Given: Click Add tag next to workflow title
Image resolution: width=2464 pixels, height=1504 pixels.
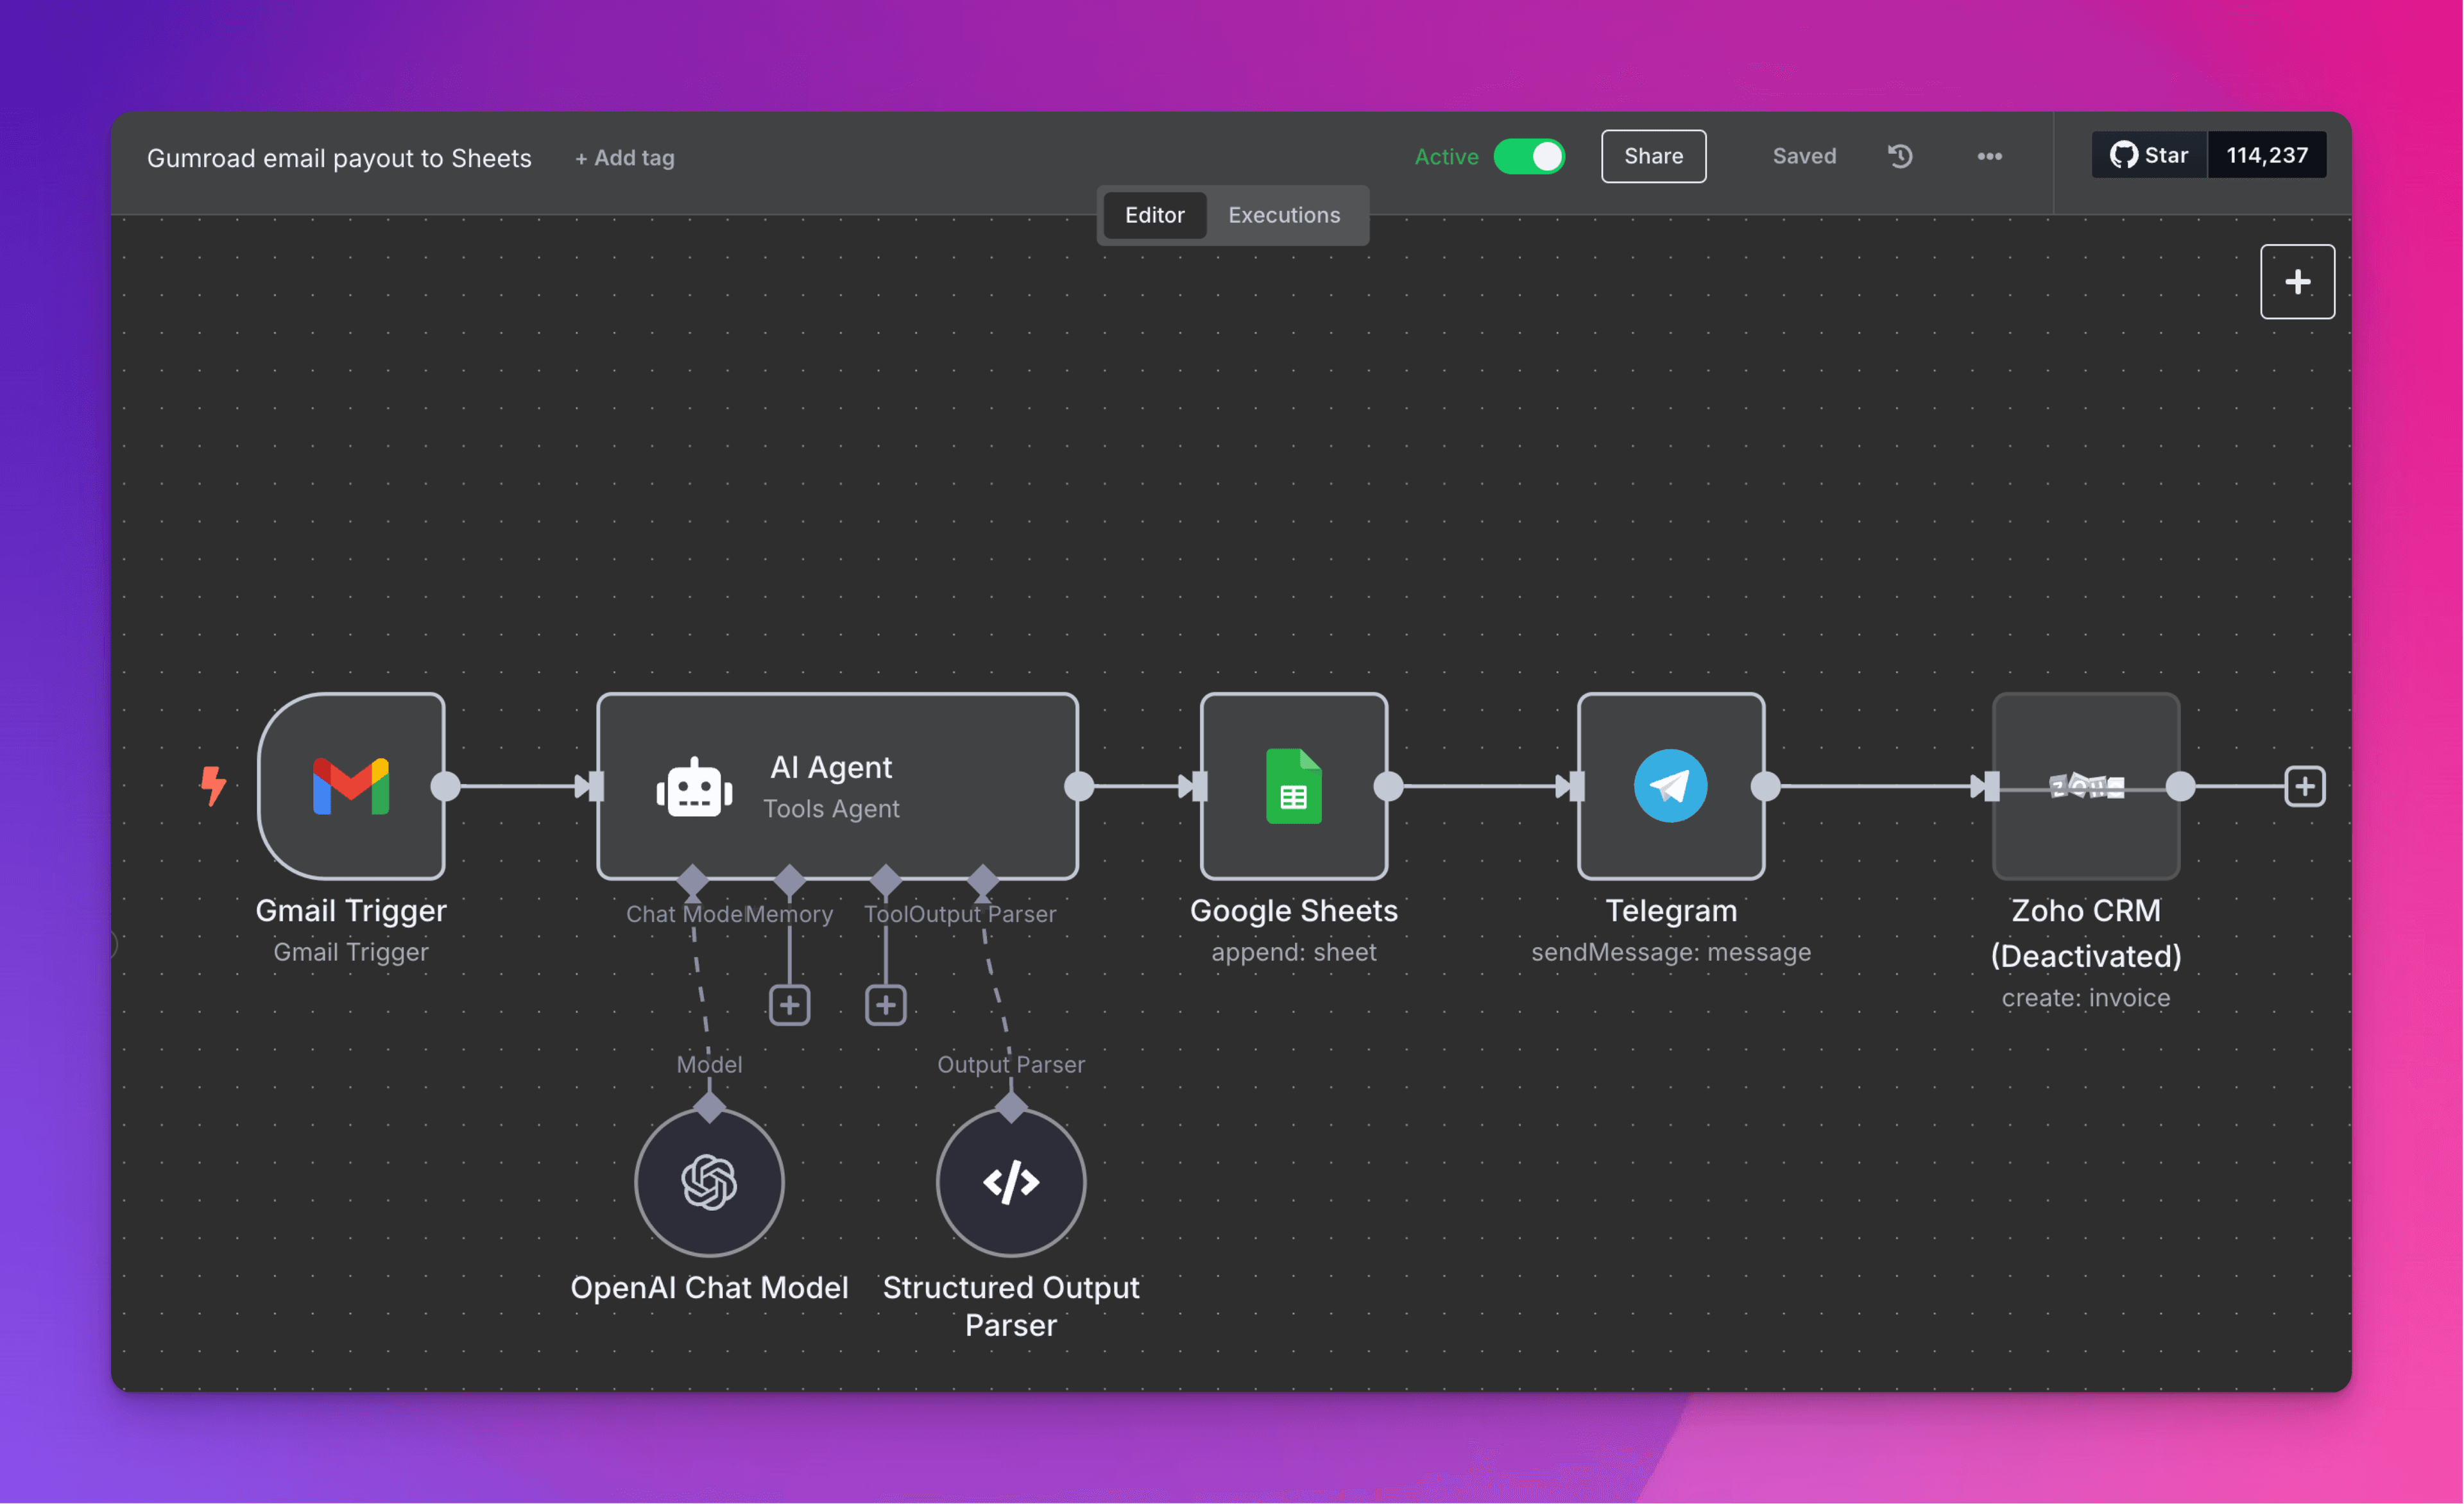Looking at the screenshot, I should 624,157.
